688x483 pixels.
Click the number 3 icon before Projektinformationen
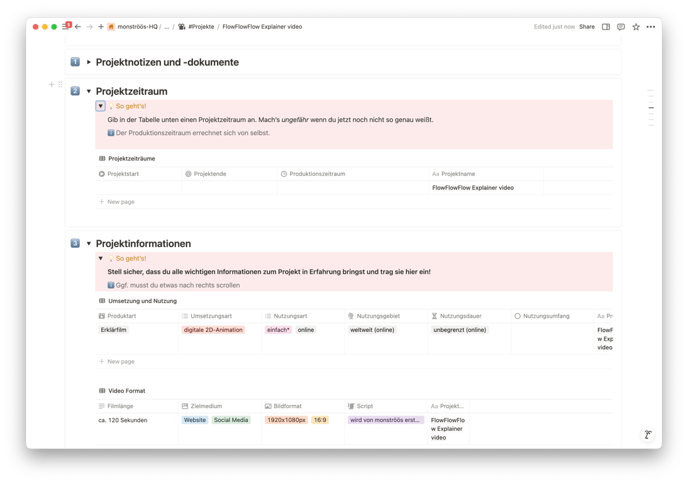pyautogui.click(x=75, y=243)
